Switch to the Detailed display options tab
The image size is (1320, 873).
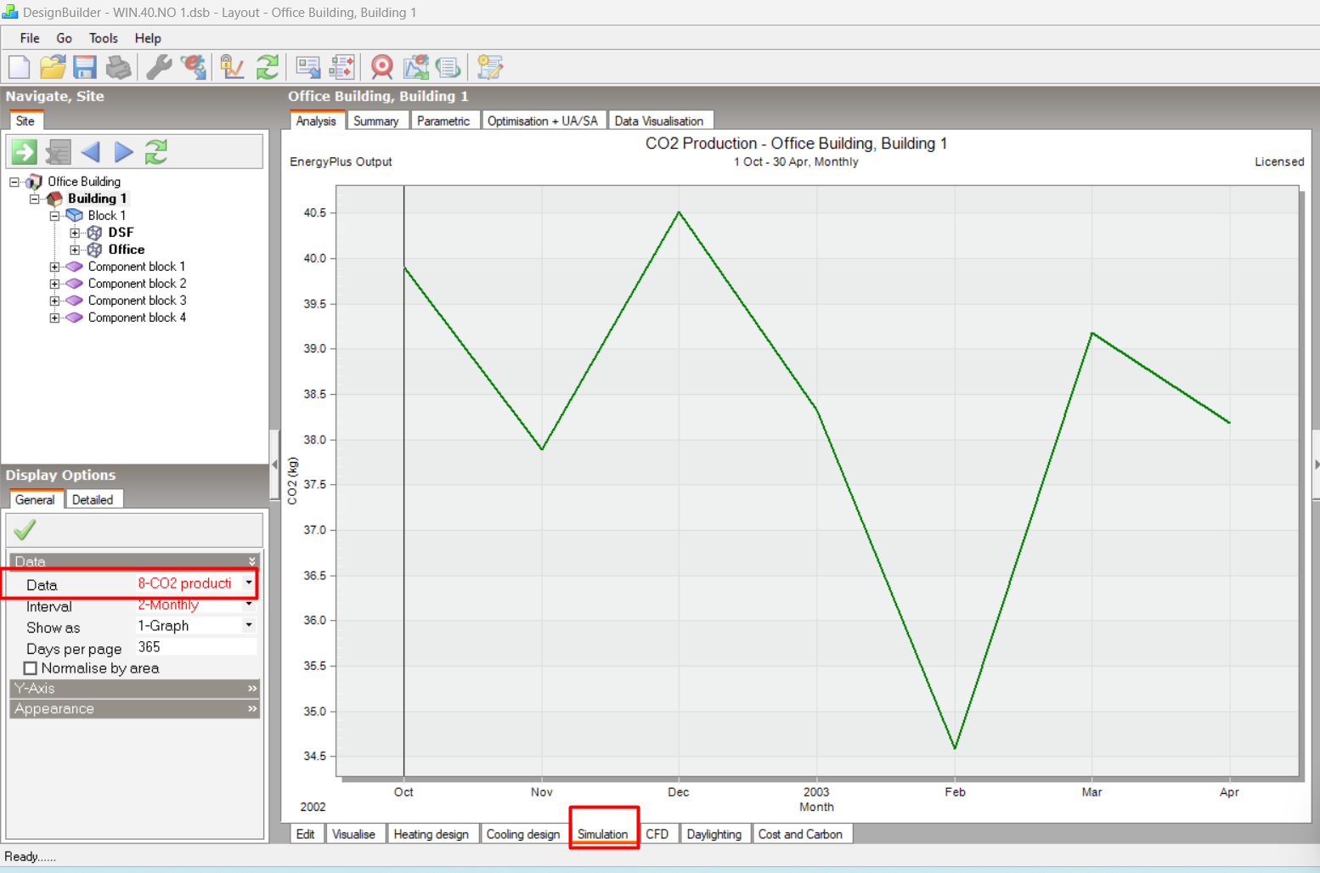pos(93,499)
